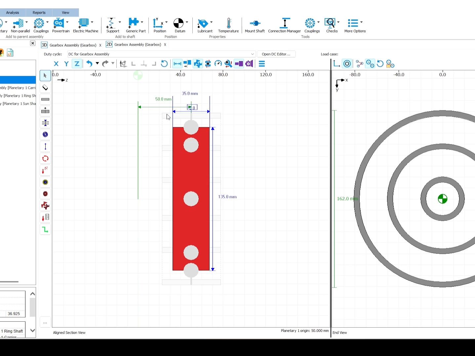The width and height of the screenshot is (475, 356).
Task: Select the dark red fan-shaped tool
Action: click(45, 206)
